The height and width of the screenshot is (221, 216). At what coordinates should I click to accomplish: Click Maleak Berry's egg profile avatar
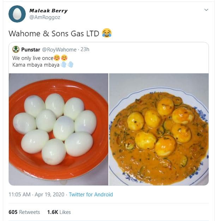click(17, 14)
